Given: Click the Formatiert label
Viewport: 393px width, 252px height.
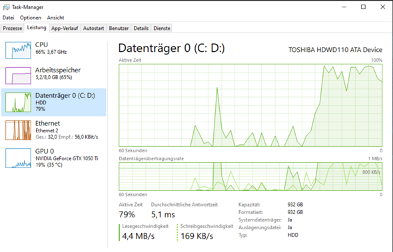Looking at the screenshot, I should coord(250,212).
